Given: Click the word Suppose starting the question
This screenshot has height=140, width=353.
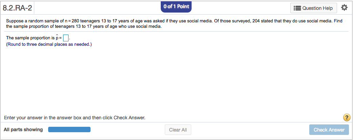Looking at the screenshot, I should [15, 21].
